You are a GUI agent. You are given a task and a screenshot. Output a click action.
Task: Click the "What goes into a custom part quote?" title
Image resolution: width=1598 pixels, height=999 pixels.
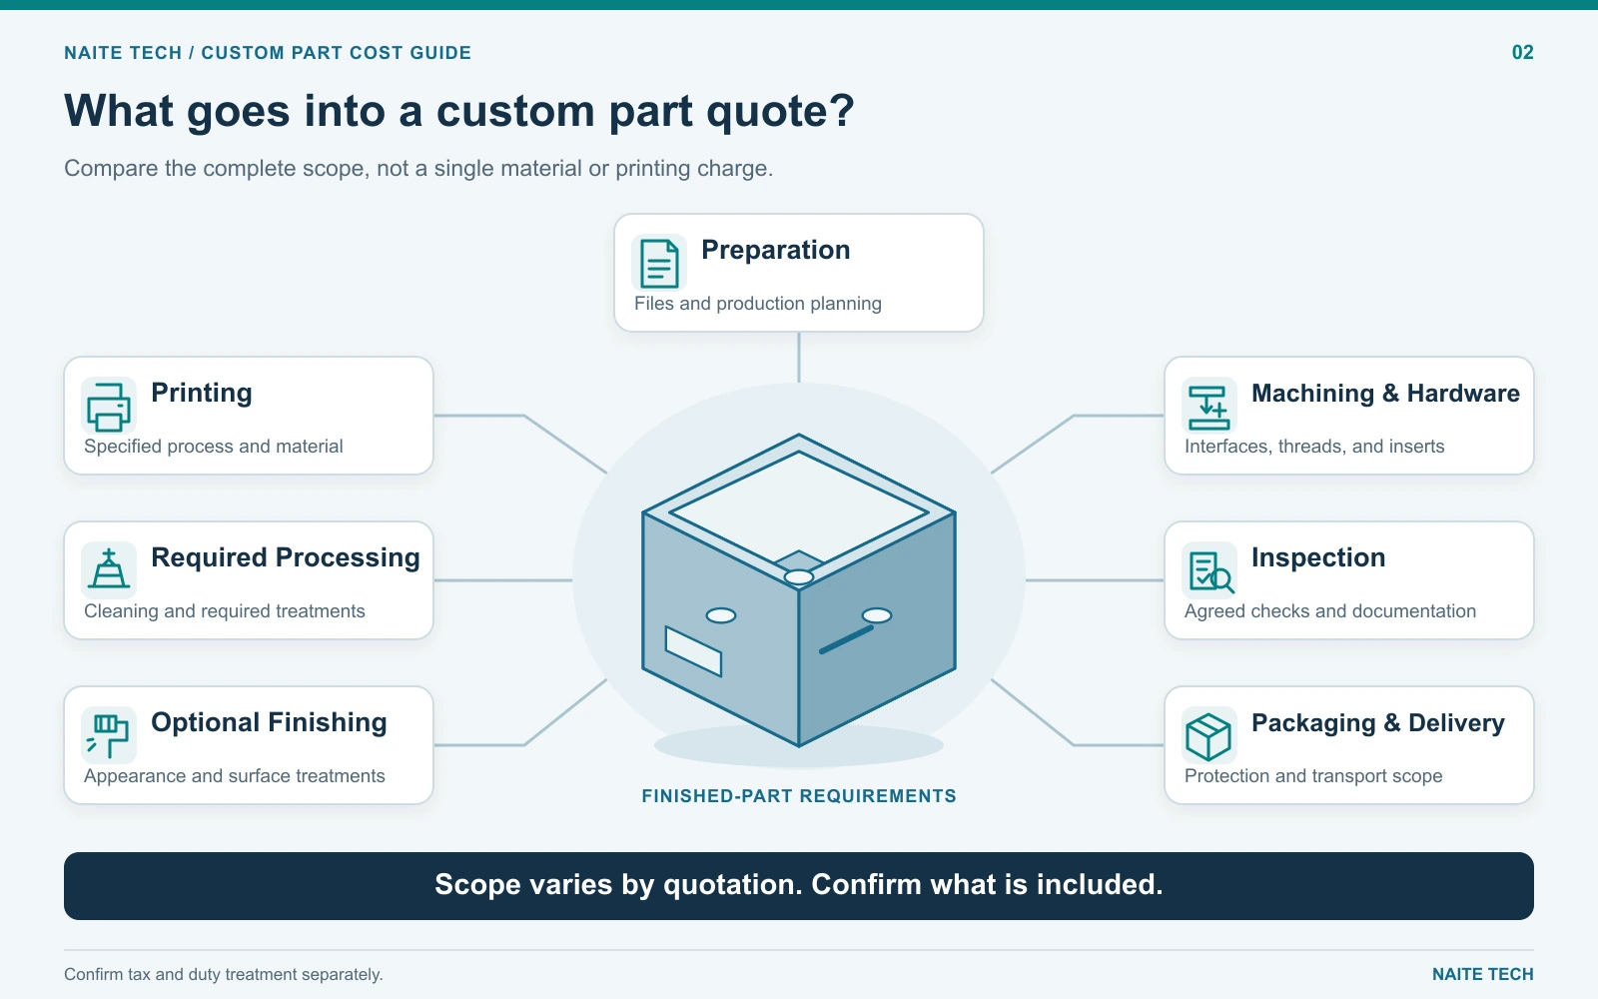pos(459,111)
